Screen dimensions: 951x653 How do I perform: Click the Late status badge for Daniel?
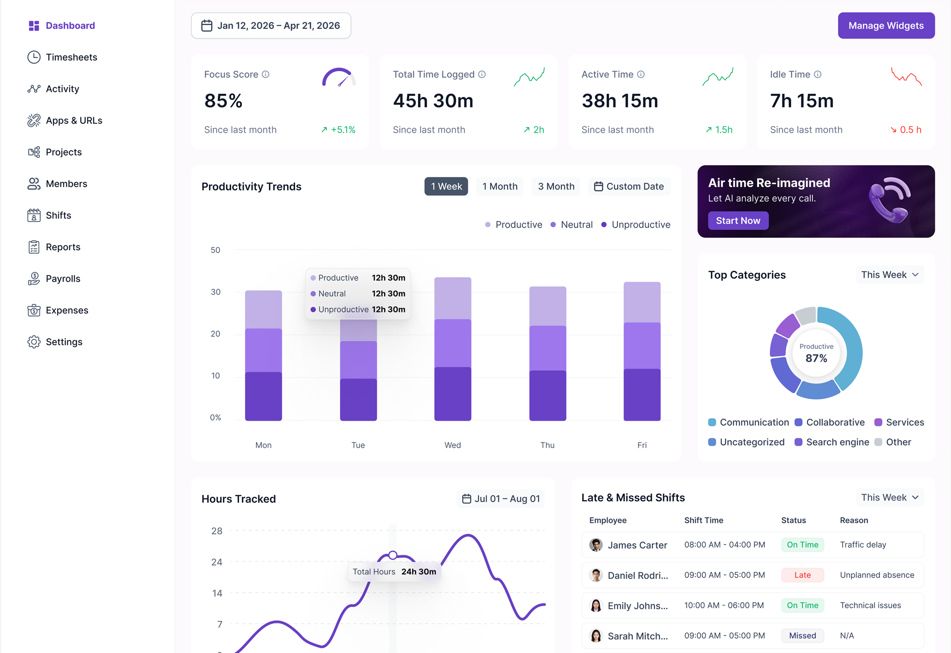pyautogui.click(x=802, y=575)
